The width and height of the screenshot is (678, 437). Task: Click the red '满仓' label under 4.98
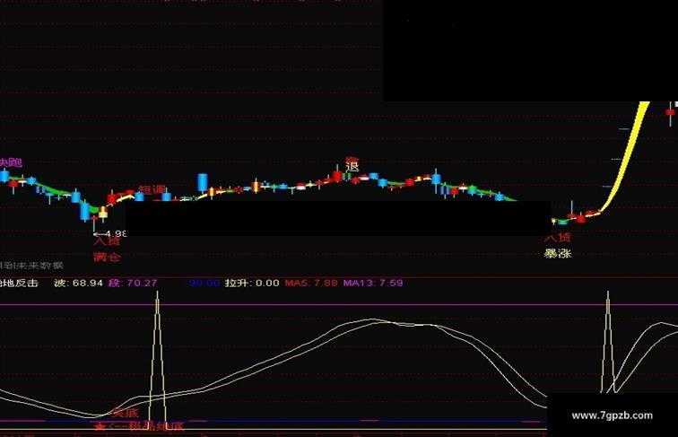pyautogui.click(x=107, y=257)
